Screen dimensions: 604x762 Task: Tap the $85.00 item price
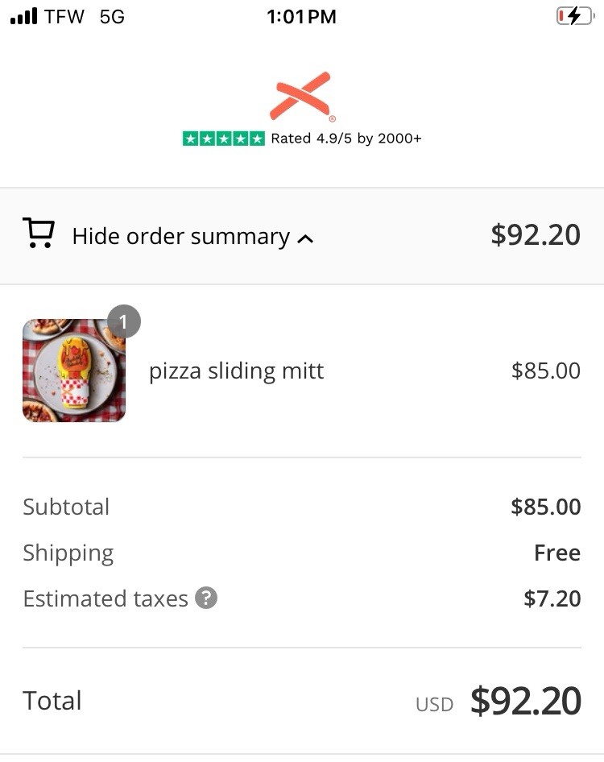(545, 371)
